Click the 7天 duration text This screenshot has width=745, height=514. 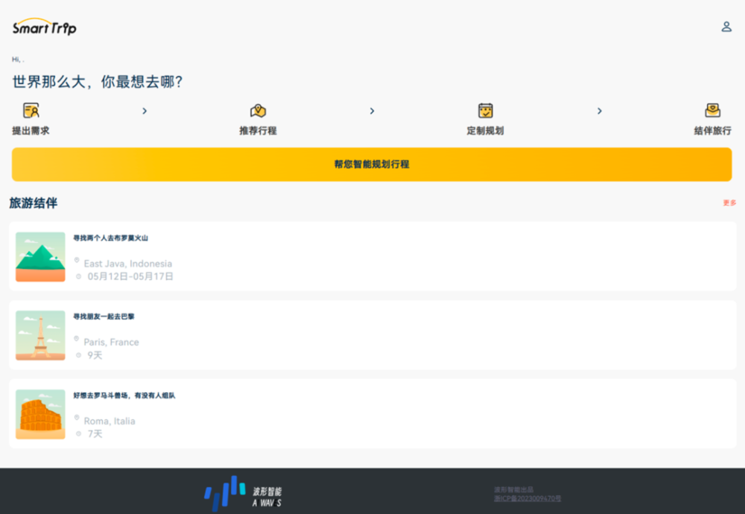pyautogui.click(x=95, y=434)
